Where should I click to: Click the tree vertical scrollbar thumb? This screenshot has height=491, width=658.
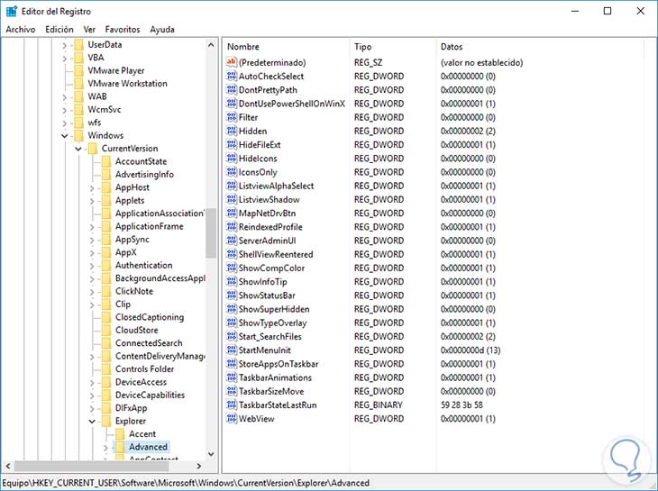(x=211, y=232)
